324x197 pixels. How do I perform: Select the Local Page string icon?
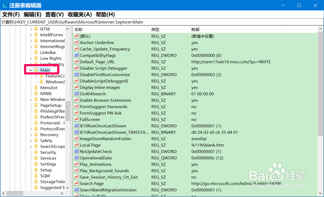(76, 145)
